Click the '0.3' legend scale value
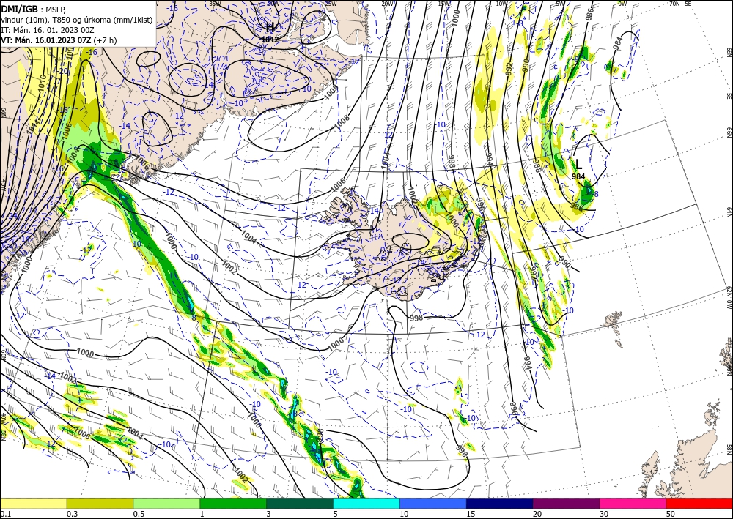 point(72,514)
